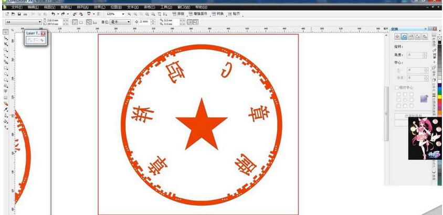Select the Freehand tool in toolbox
The height and width of the screenshot is (215, 443).
click(x=6, y=56)
